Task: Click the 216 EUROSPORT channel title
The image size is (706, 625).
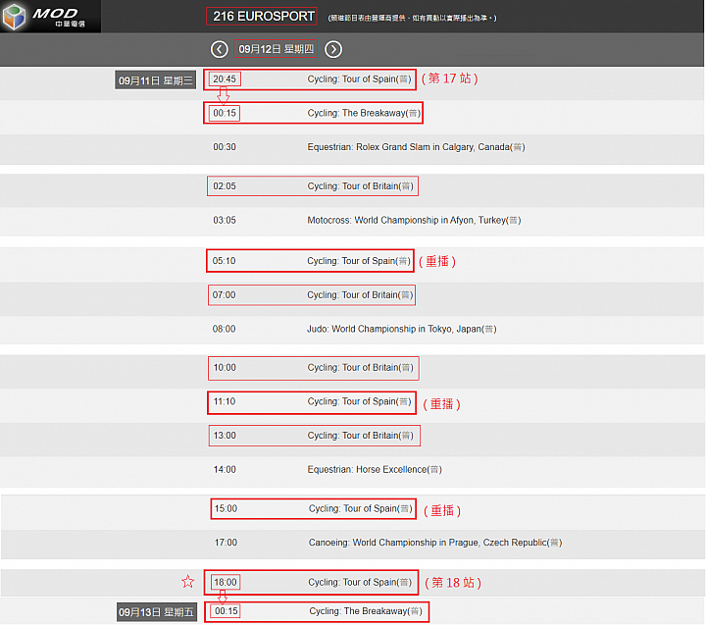Action: point(264,17)
